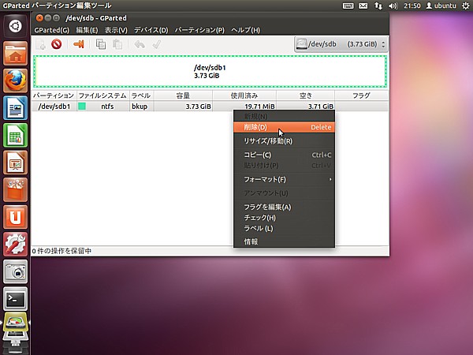Choose チェック(H) in the context menu
Viewport: 473px width, 355px height.
tap(284, 218)
